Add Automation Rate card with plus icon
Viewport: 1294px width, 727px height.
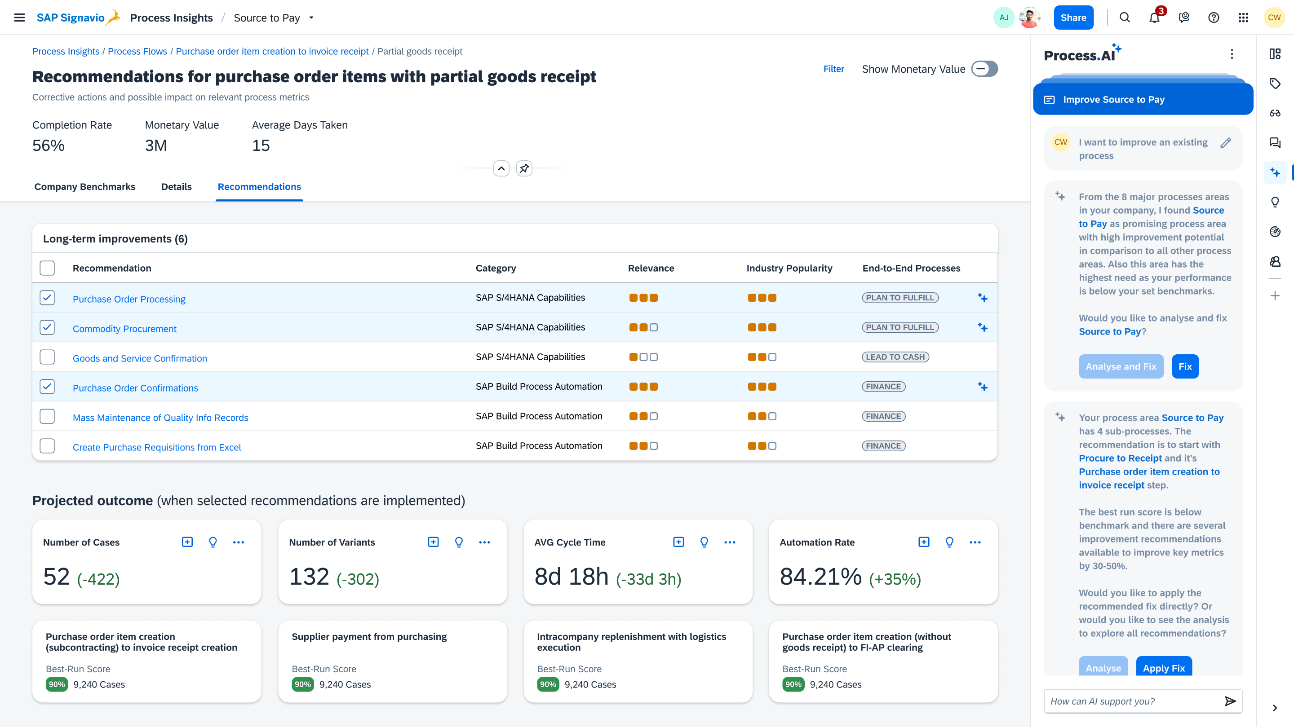pyautogui.click(x=923, y=542)
